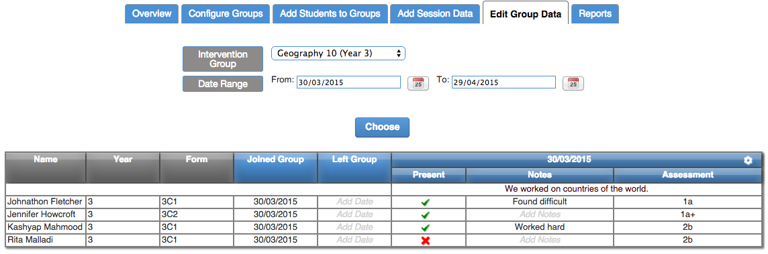Open the Intervention Group dropdown
This screenshot has width=768, height=254.
pos(338,54)
